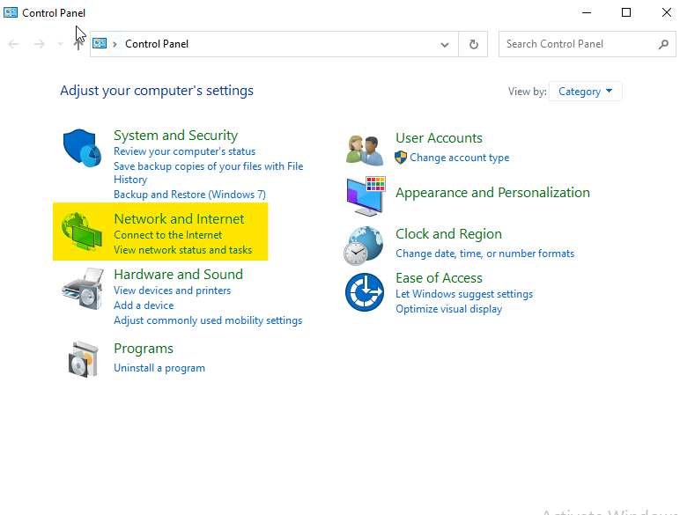Open the Ease of Access icon

pos(365,291)
